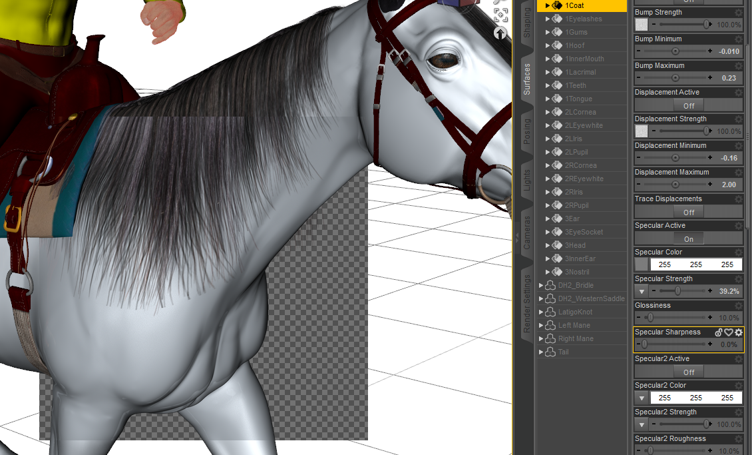Select the LatigoKnot item
752x455 pixels.
(575, 312)
